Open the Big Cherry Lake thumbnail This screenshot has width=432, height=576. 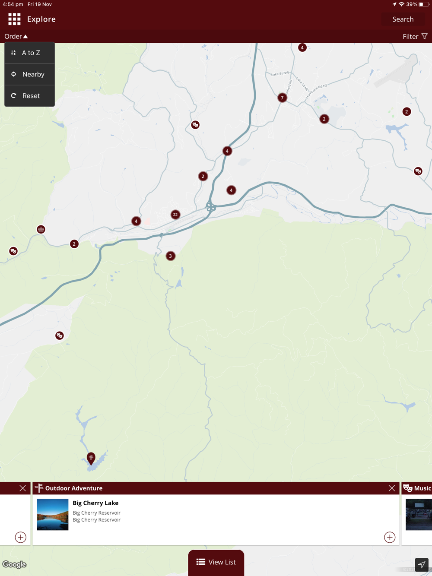point(52,514)
